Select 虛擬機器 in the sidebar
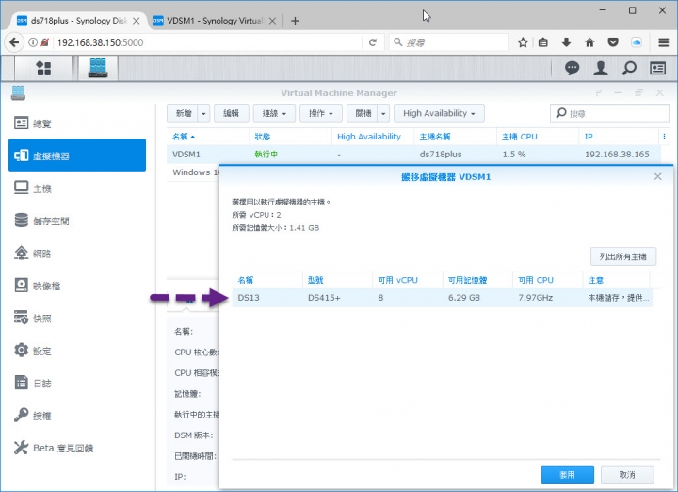The image size is (678, 492). pos(77,156)
